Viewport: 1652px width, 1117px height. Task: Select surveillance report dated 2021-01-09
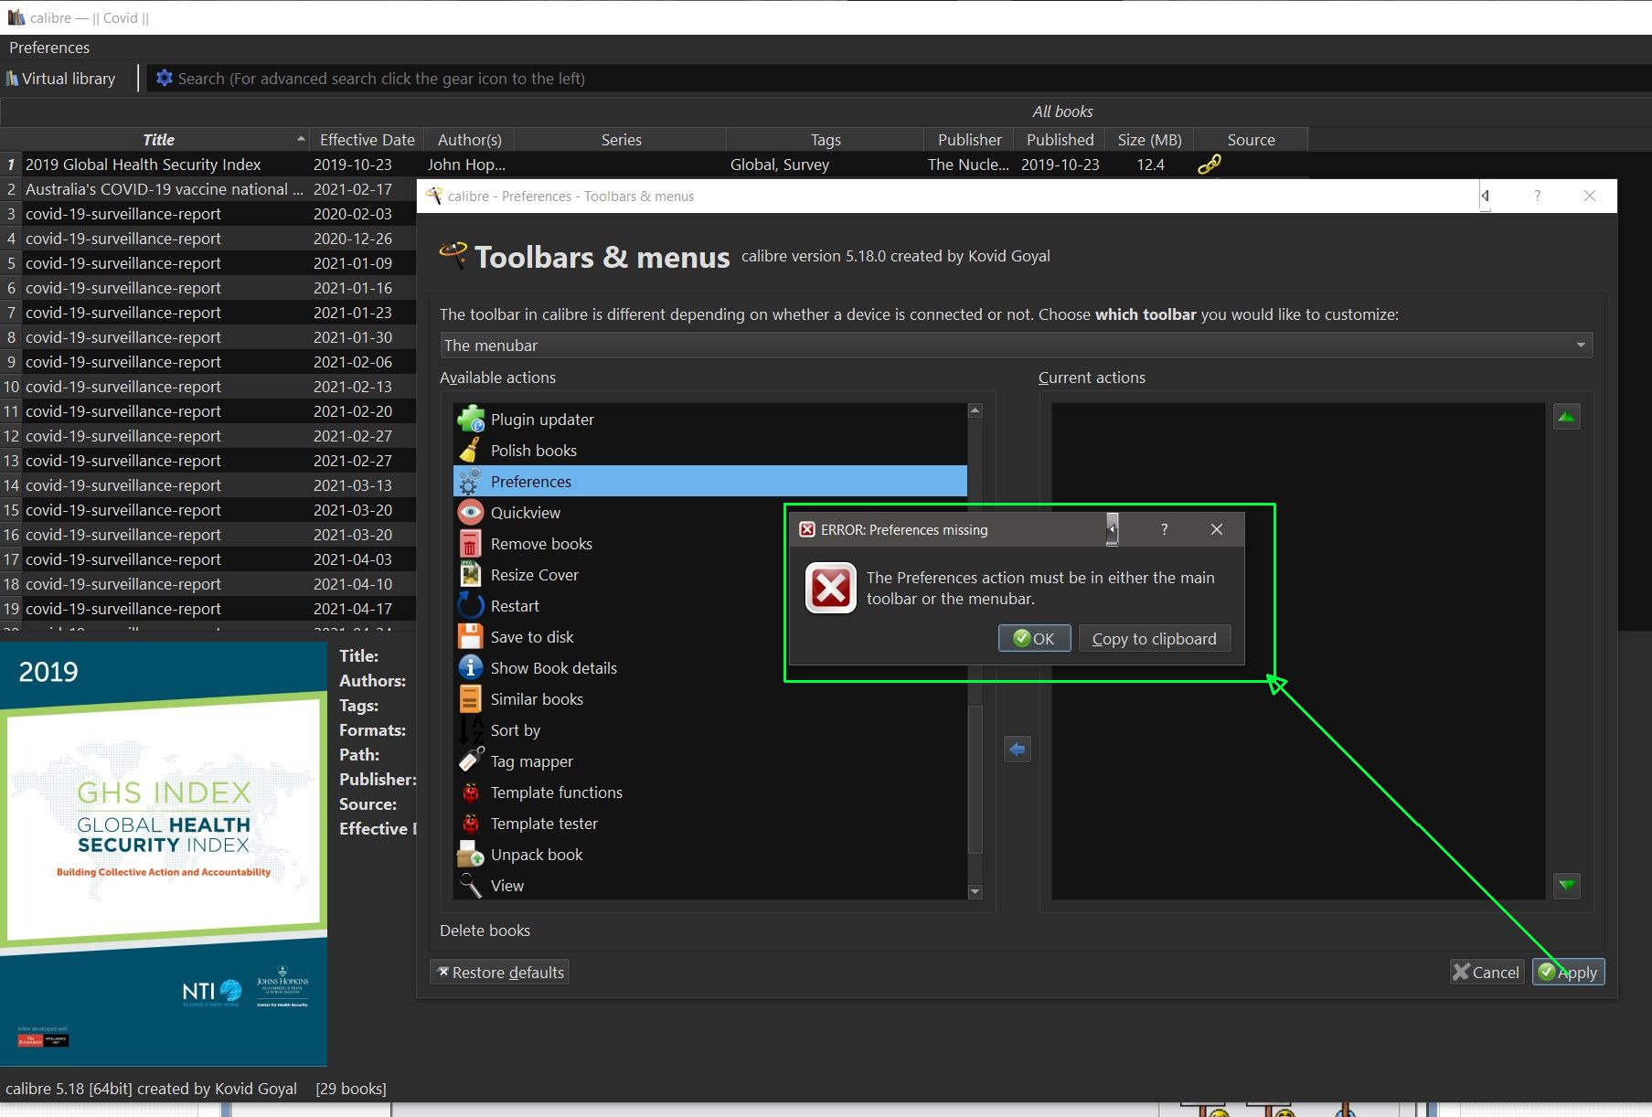pyautogui.click(x=208, y=263)
